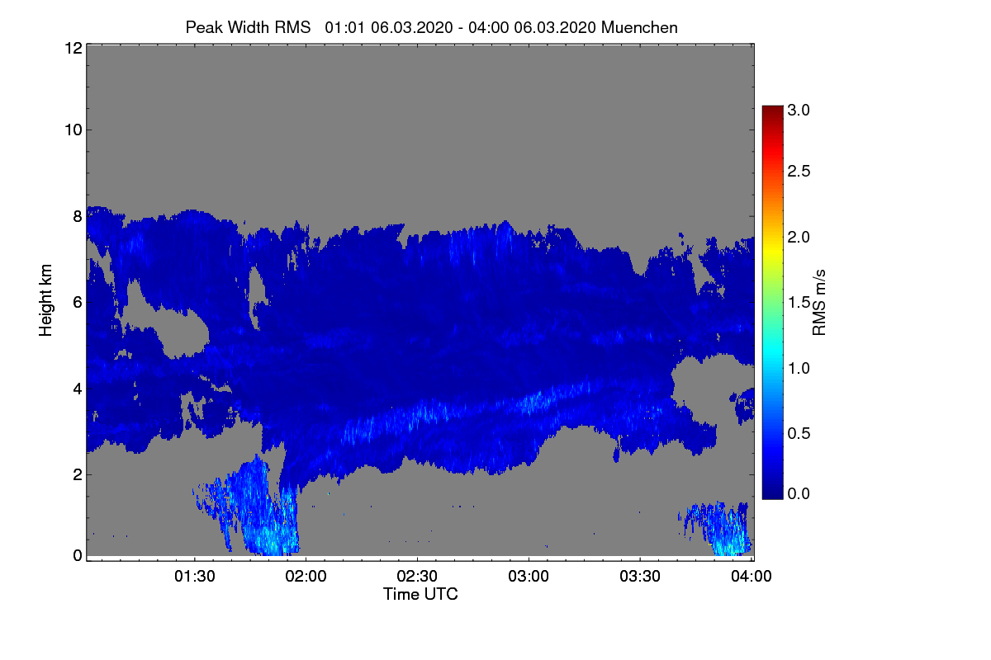Image resolution: width=991 pixels, height=660 pixels.
Task: Click the 03:00 time tick label
Action: coord(529,577)
